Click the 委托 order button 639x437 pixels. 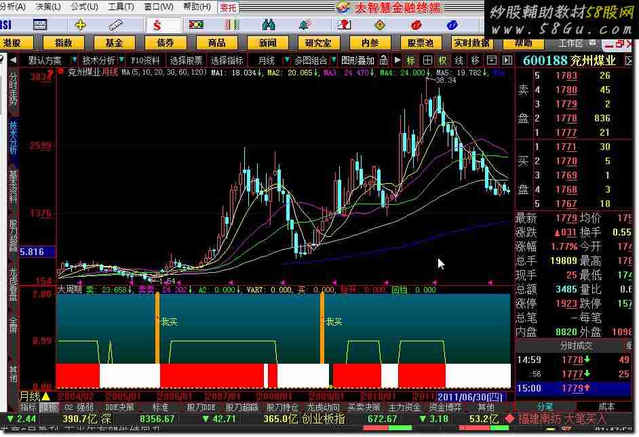pyautogui.click(x=228, y=7)
